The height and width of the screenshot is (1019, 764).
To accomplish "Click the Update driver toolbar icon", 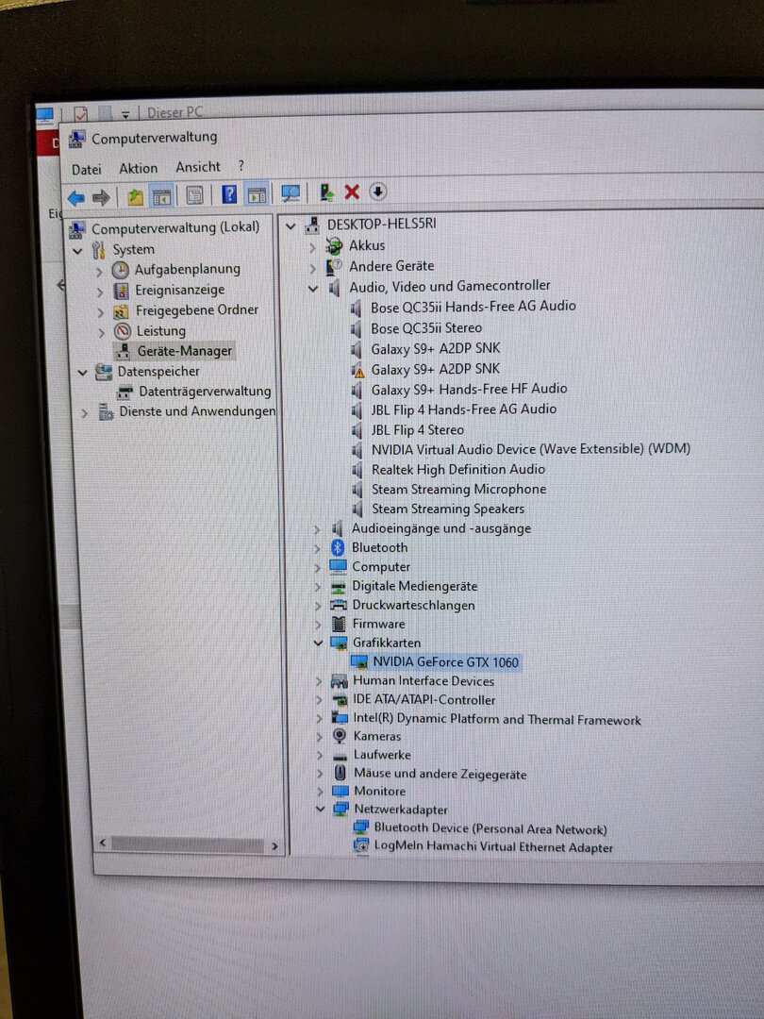I will click(x=326, y=192).
